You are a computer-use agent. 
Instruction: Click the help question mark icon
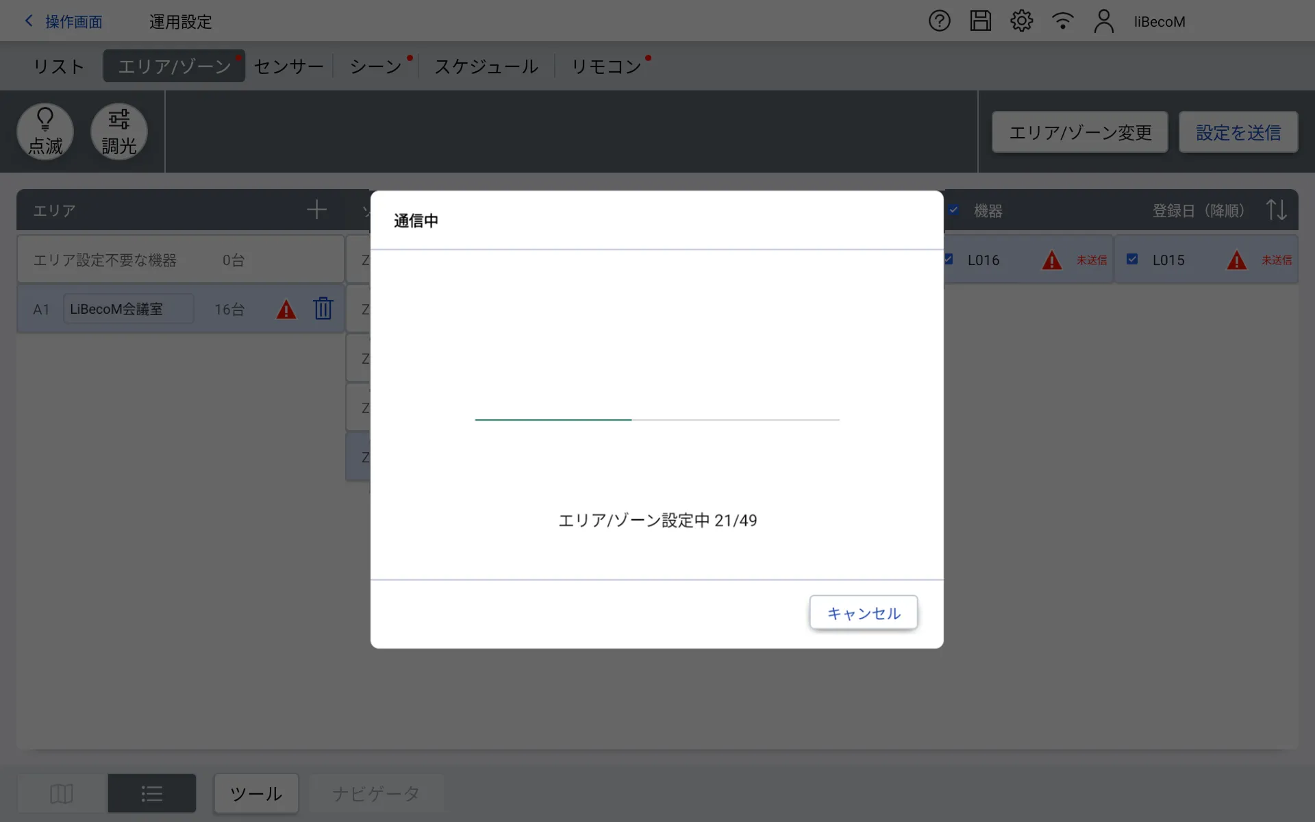[939, 21]
